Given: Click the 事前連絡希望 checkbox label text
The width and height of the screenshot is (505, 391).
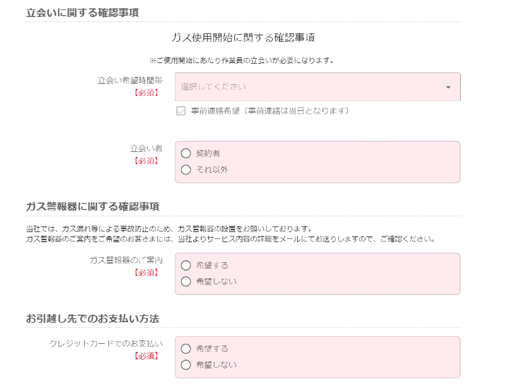Looking at the screenshot, I should (x=270, y=111).
